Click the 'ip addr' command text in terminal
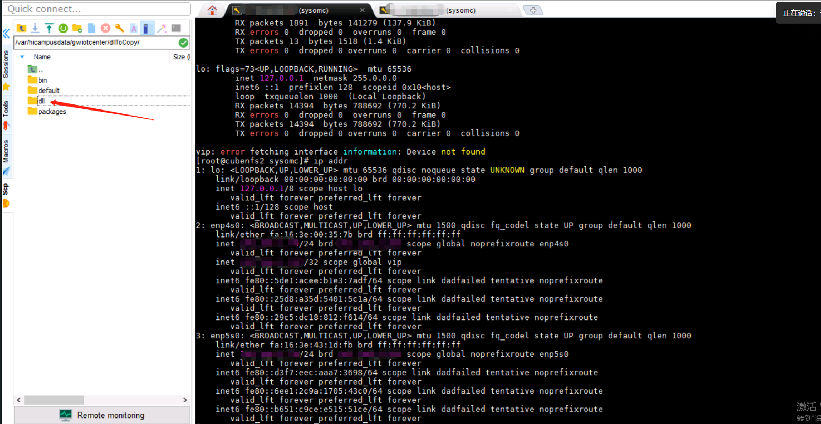Screen dimensions: 821x424 (330, 161)
